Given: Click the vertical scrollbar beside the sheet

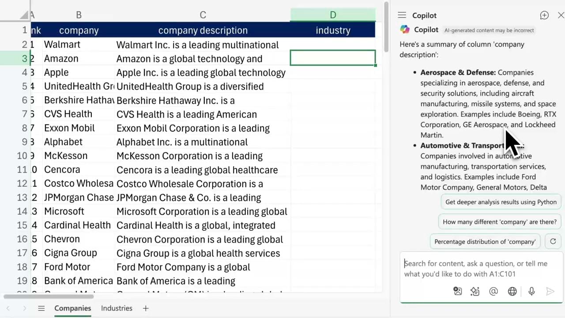Looking at the screenshot, I should (x=386, y=26).
